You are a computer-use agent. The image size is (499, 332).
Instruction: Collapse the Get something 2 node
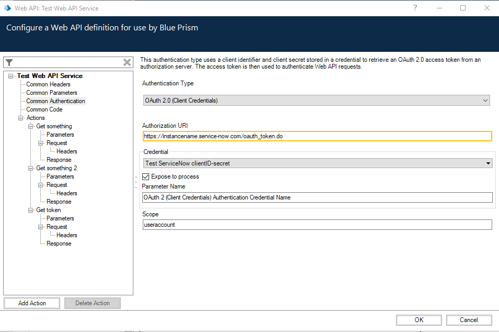[x=31, y=168]
